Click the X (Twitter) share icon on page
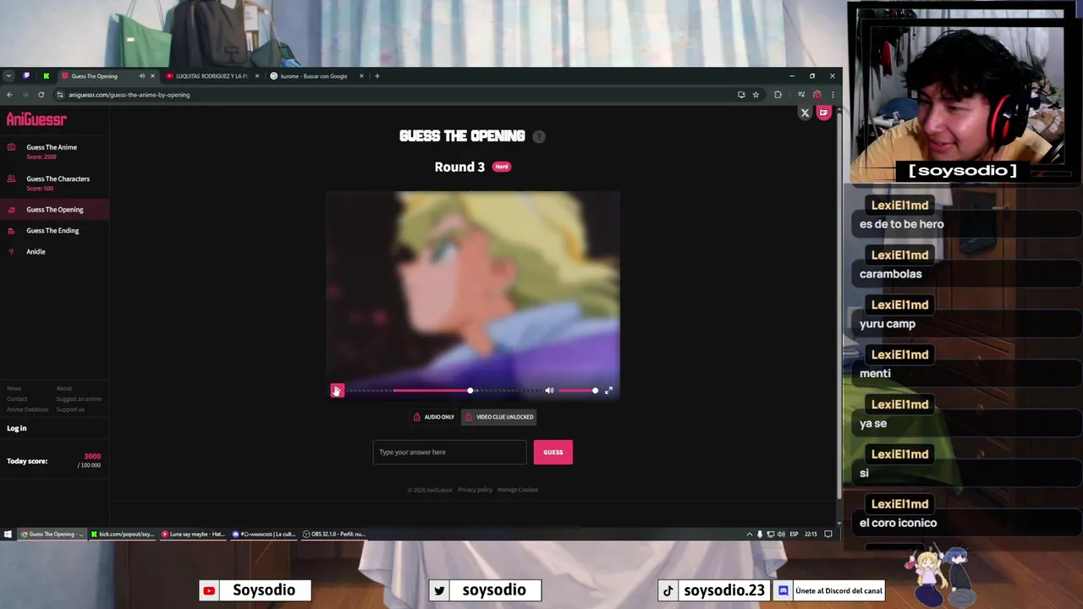 tap(805, 112)
